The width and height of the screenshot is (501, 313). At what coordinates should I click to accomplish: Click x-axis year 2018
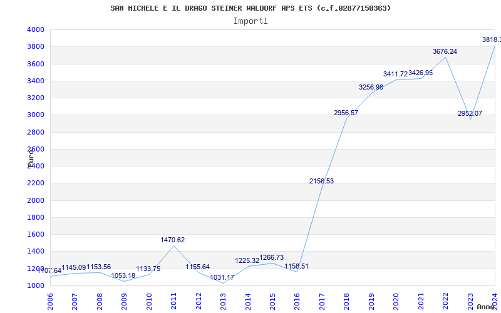347,301
